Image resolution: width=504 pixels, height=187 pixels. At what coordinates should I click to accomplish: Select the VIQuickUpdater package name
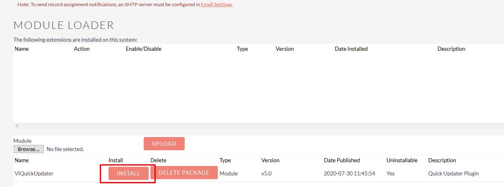pyautogui.click(x=34, y=173)
